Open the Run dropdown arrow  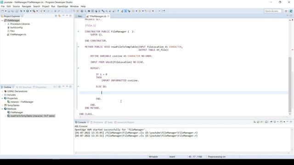click(31, 11)
